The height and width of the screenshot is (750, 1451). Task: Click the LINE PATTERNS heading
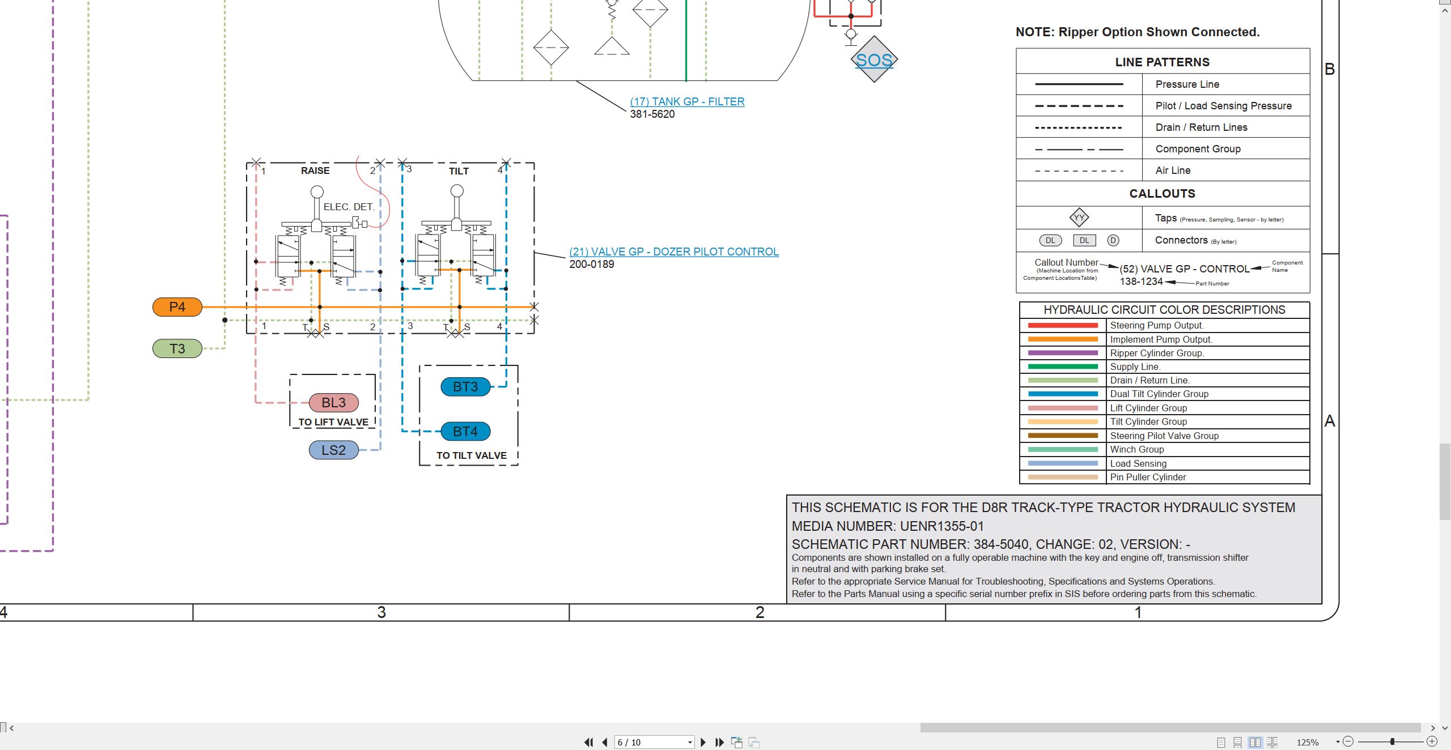point(1163,62)
